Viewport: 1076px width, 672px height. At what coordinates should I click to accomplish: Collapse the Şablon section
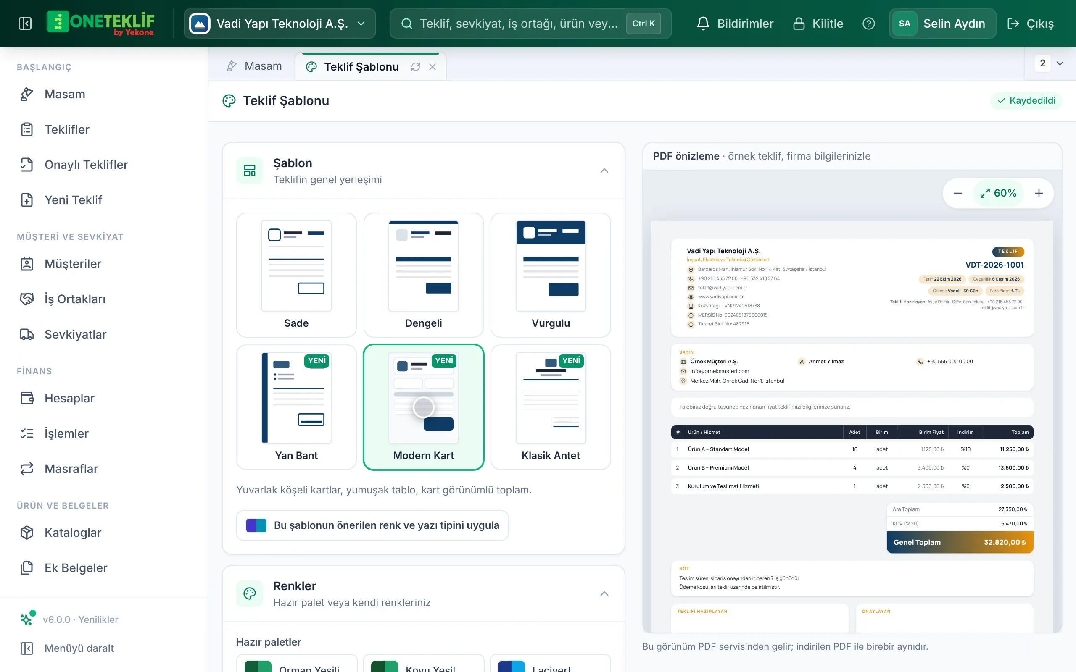pos(604,171)
